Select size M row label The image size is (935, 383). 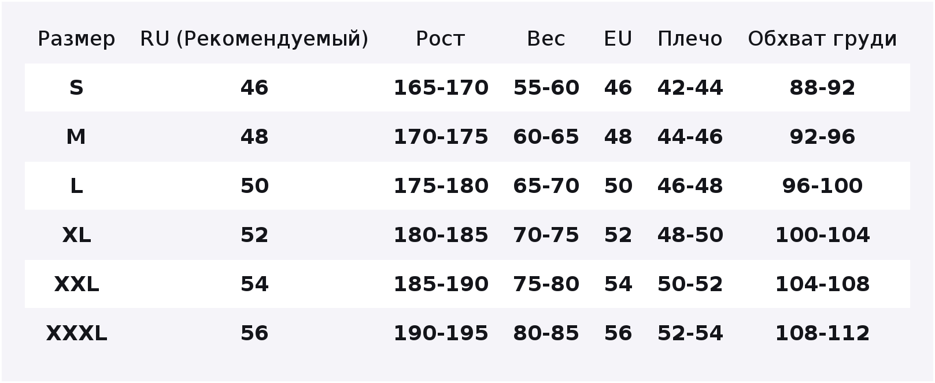click(x=76, y=137)
